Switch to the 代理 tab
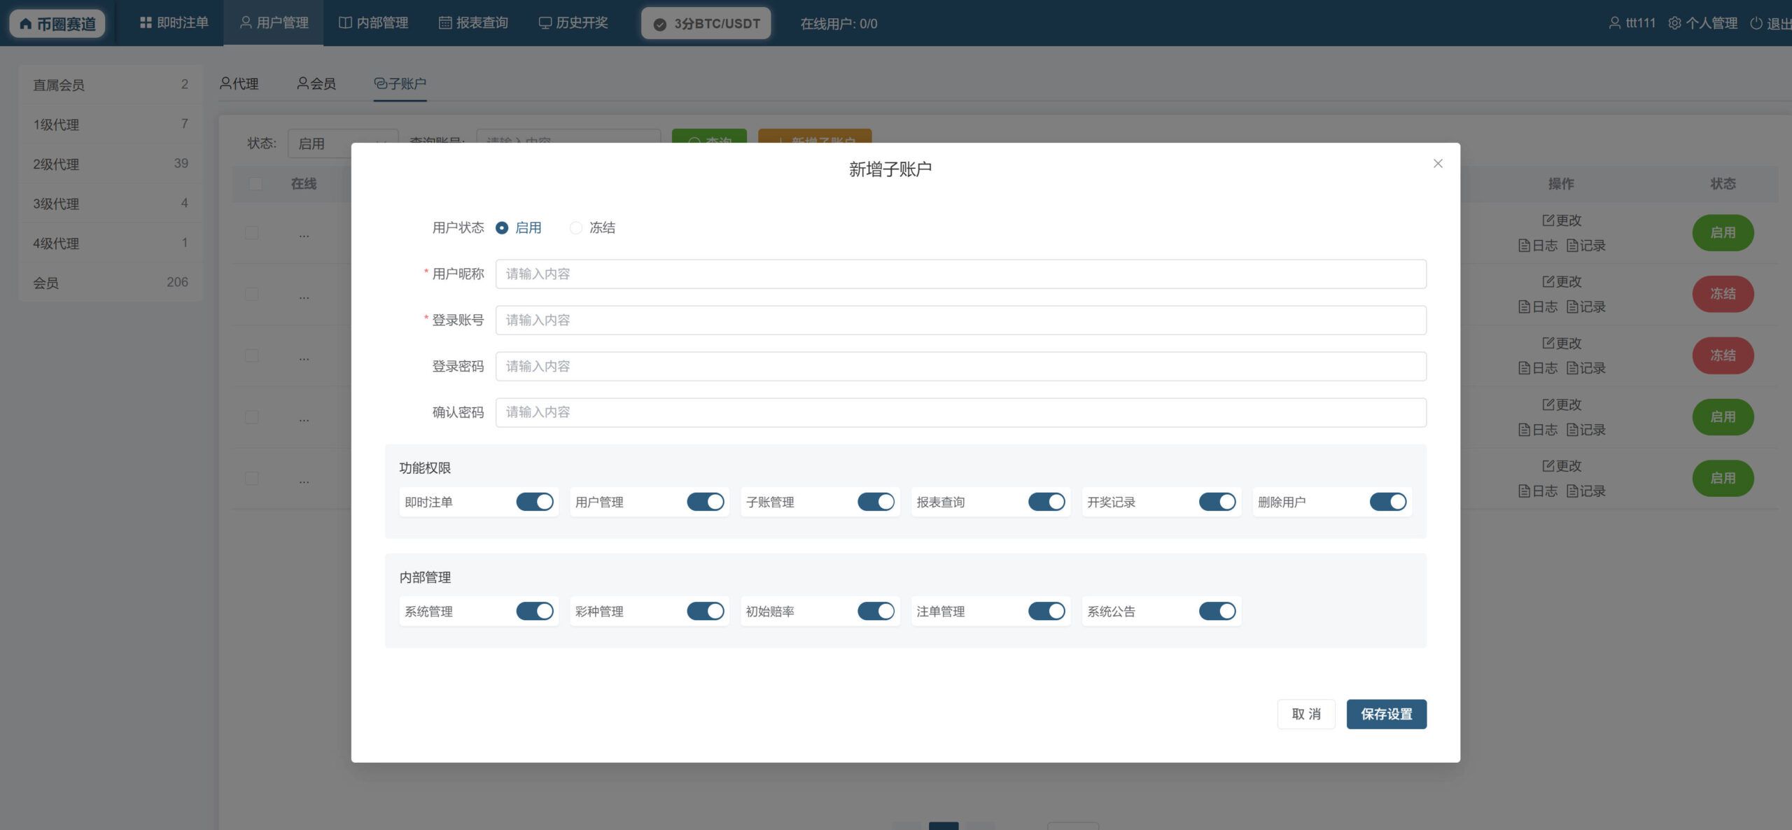The width and height of the screenshot is (1792, 830). 239,84
